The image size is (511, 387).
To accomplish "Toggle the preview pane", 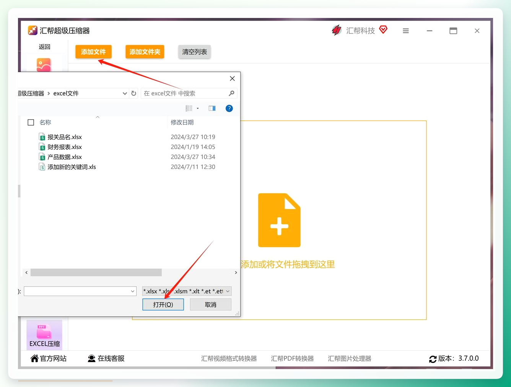I will tap(212, 108).
